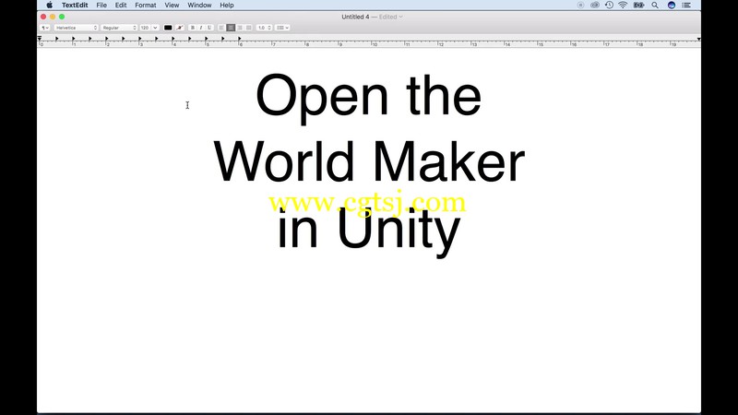Open Spotlight search
This screenshot has height=415, width=738.
pyautogui.click(x=655, y=6)
